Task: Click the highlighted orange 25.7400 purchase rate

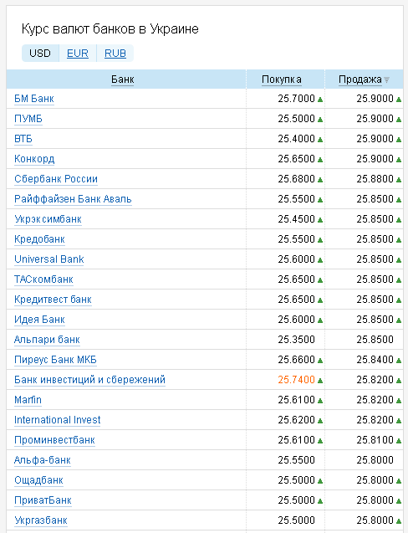Action: coord(296,380)
